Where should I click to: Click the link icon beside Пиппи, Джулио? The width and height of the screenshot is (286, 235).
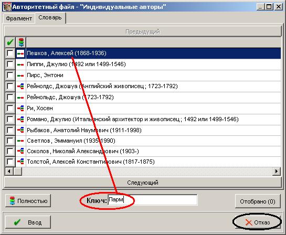pos(20,65)
